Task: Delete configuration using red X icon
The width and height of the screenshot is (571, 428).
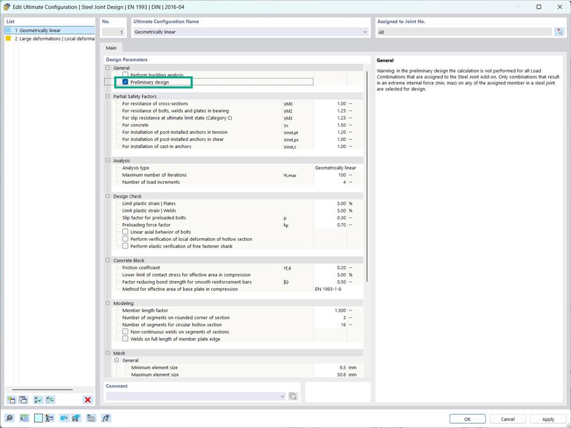Action: pos(87,399)
